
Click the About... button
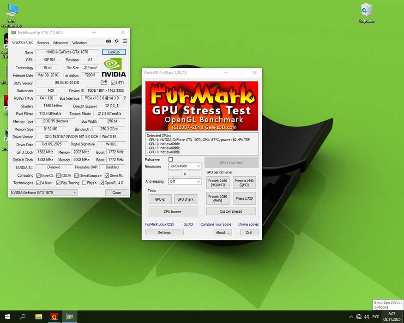tap(223, 233)
